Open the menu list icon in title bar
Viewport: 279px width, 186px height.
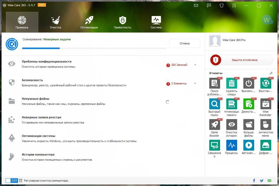[x=234, y=5]
